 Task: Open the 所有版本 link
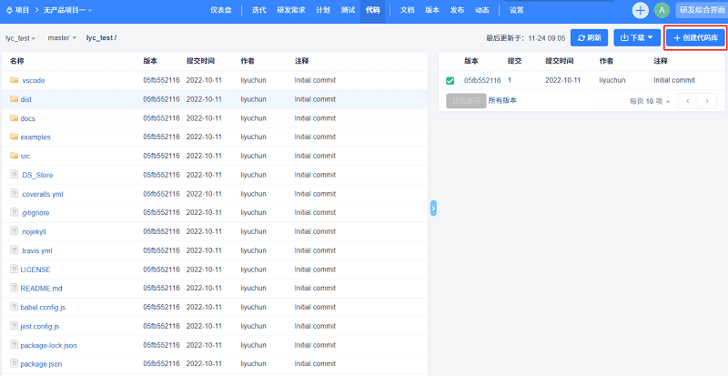tap(502, 100)
